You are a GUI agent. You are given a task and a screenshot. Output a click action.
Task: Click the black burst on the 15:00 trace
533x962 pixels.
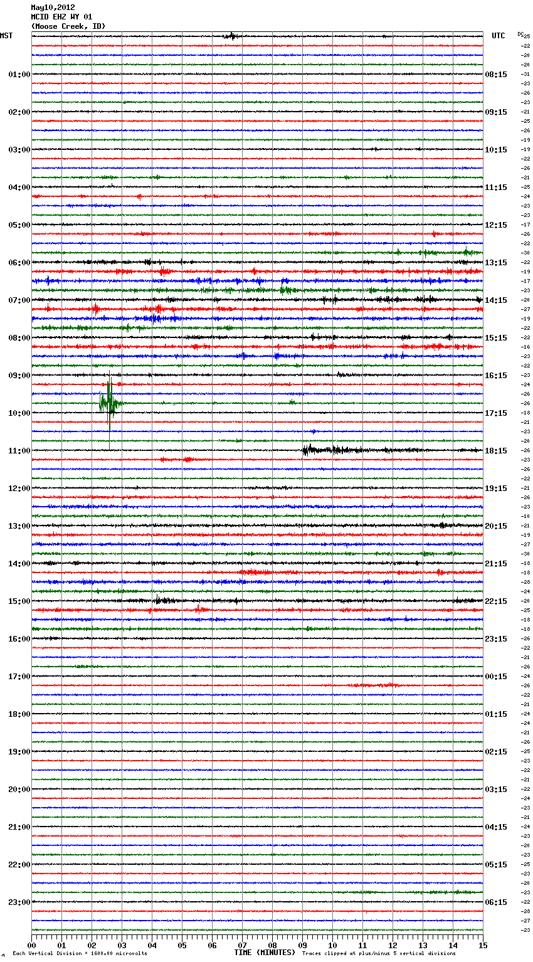164,601
